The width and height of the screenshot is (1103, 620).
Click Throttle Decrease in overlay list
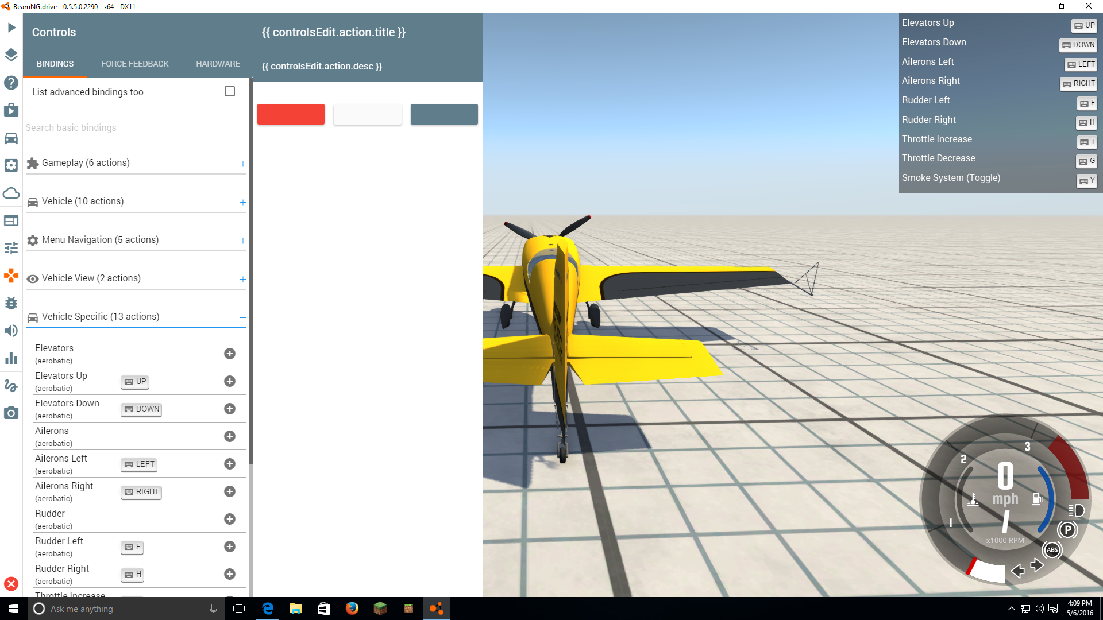(938, 158)
